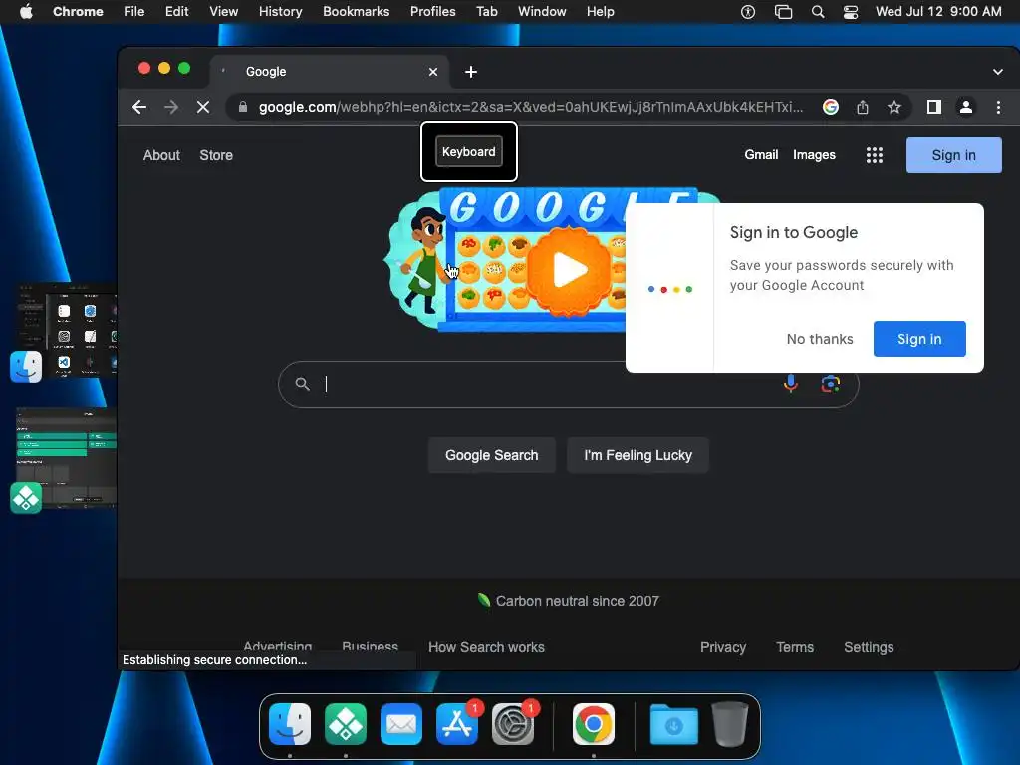Open the History menu

[280, 12]
